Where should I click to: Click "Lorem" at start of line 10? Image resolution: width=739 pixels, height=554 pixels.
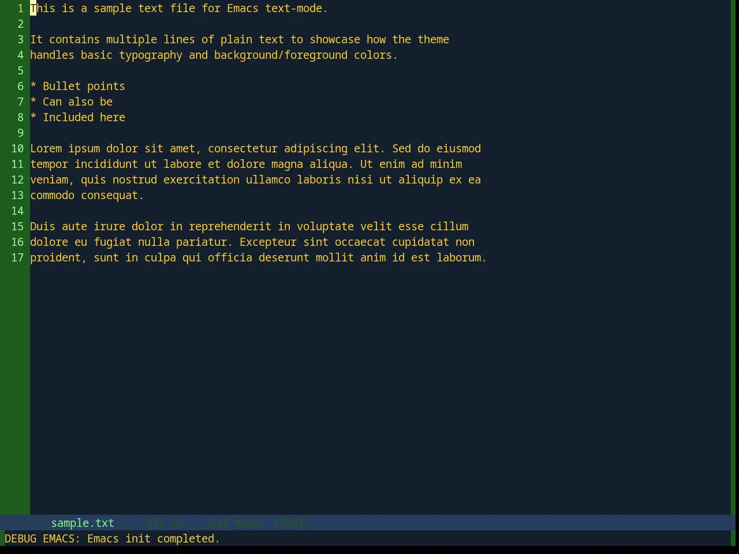click(x=46, y=149)
